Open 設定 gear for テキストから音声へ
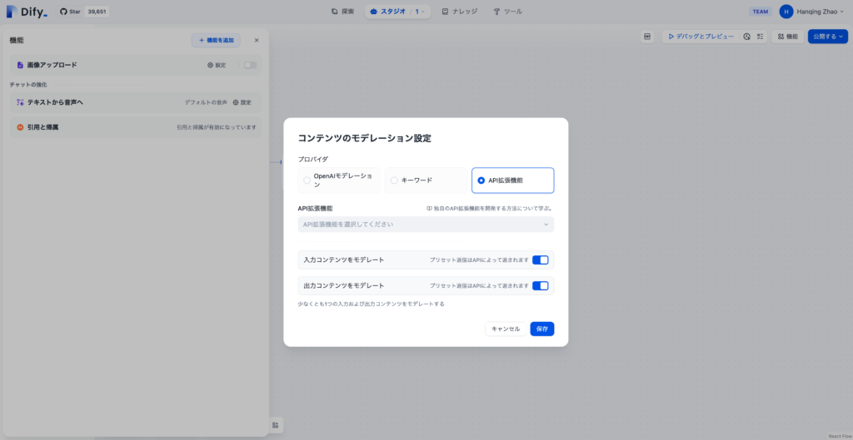 pos(241,102)
